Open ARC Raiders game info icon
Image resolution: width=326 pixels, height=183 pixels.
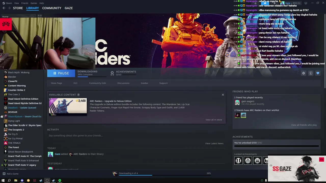[310, 73]
